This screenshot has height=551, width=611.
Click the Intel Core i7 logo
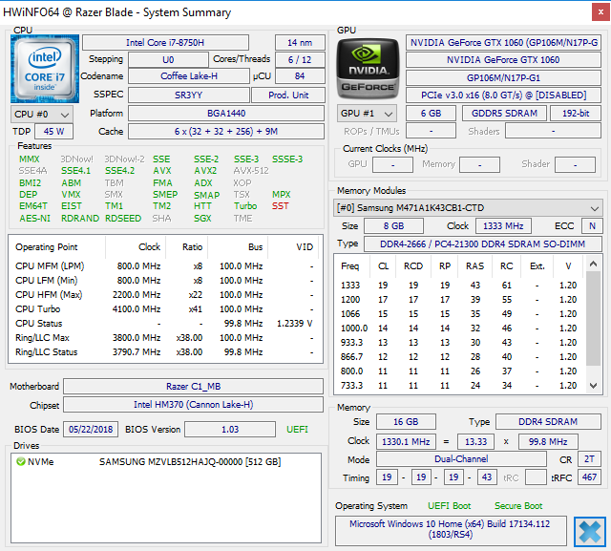(45, 69)
